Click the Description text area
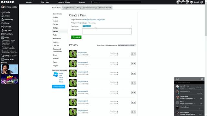Image resolution: width=207 pixels, height=116 pixels. (107, 32)
